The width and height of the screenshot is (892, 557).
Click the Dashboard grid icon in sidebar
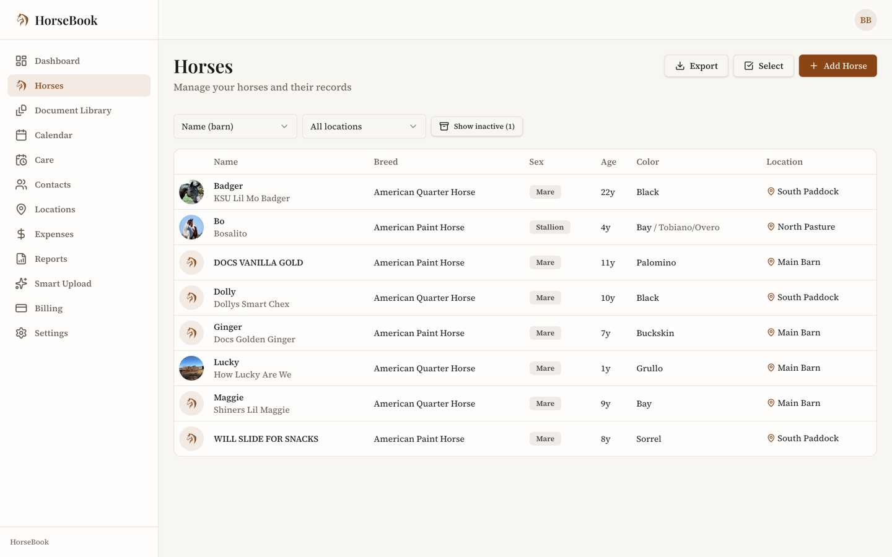pos(21,61)
